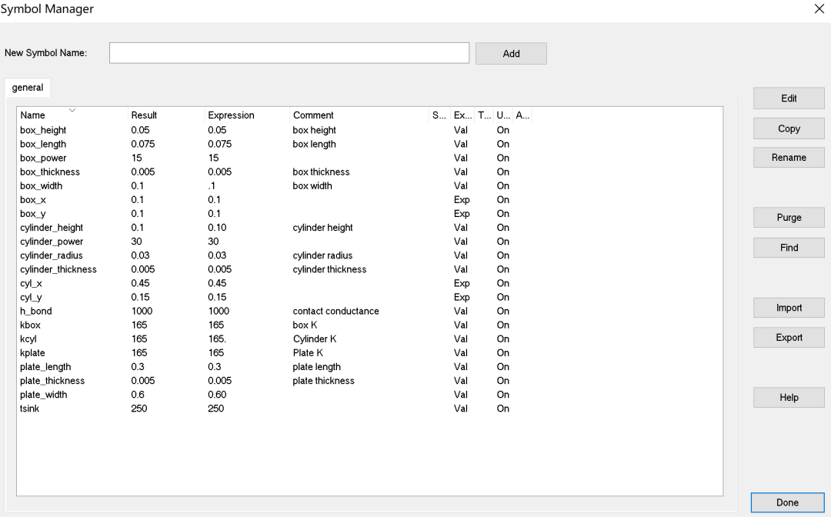The image size is (831, 517).
Task: Click the 'T...' column header
Action: pyautogui.click(x=485, y=115)
